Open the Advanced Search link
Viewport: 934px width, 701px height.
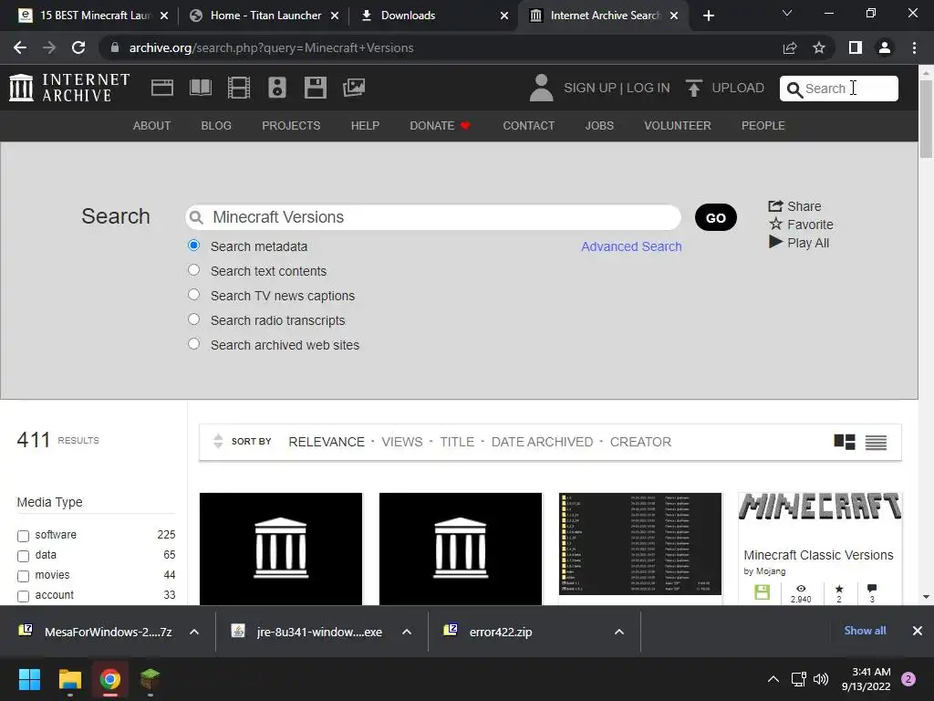pos(631,246)
